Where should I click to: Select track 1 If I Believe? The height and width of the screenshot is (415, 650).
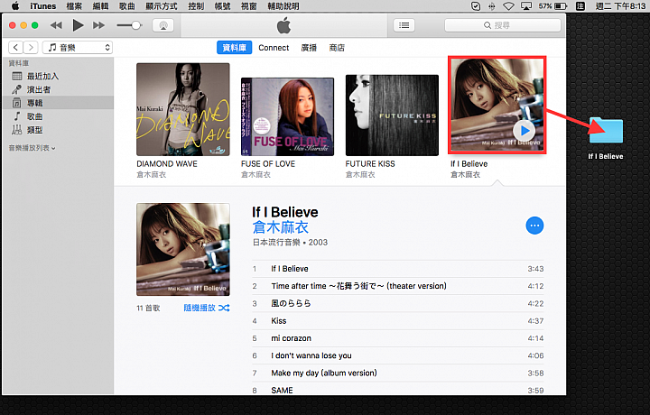pos(398,269)
